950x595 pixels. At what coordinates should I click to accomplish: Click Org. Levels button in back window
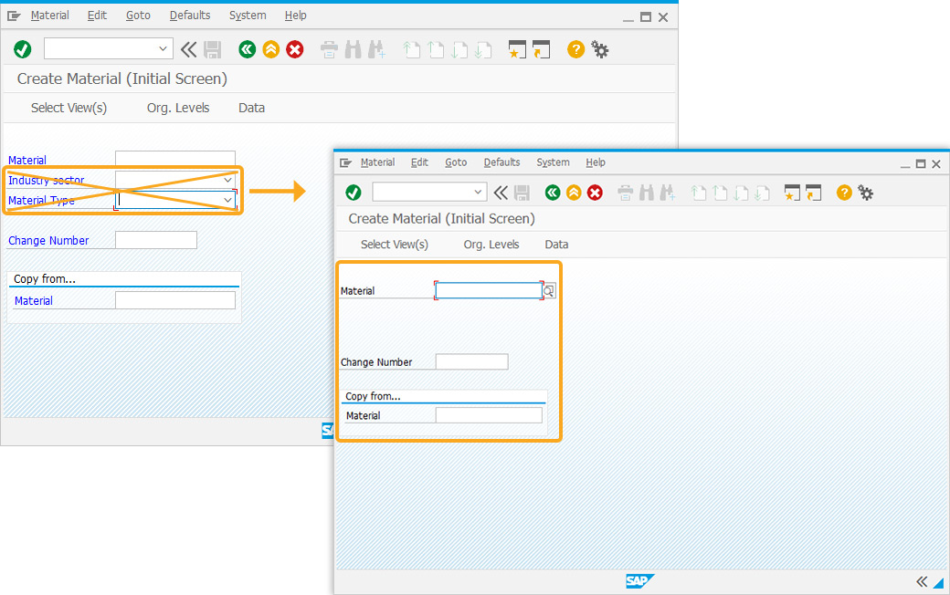click(178, 108)
